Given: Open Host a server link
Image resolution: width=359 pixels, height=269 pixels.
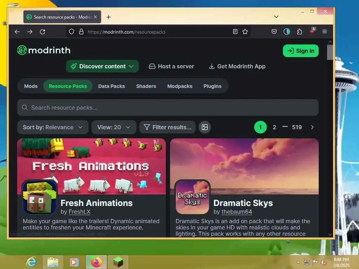Looking at the screenshot, I should pyautogui.click(x=171, y=66).
